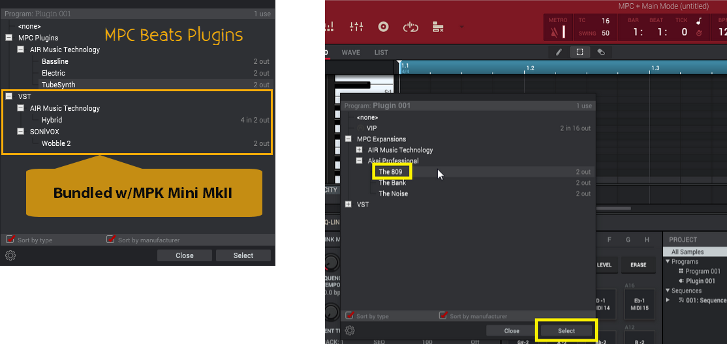
Task: Click the sampler record circle icon
Action: point(383,27)
